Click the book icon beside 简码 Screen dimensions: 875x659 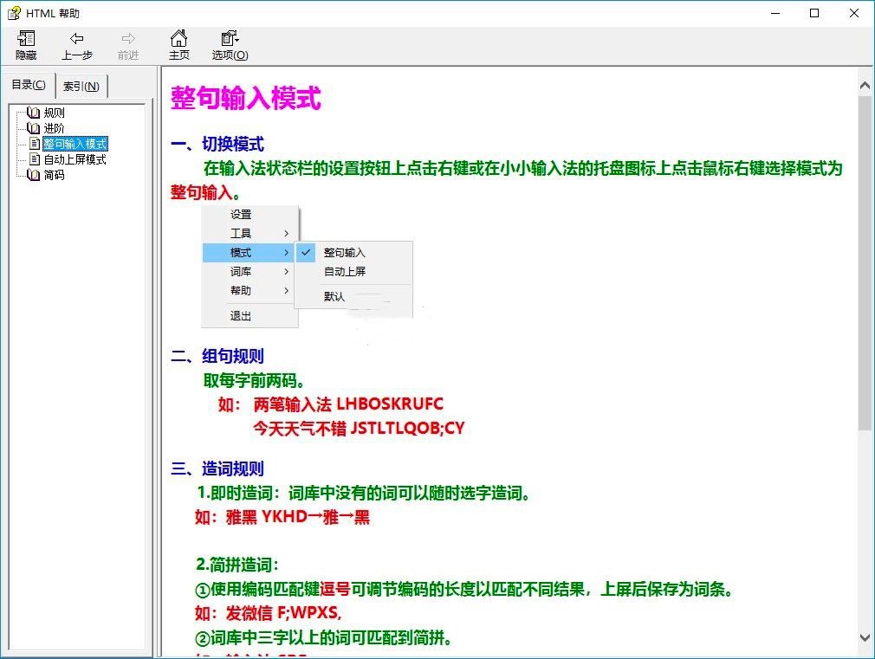click(x=34, y=175)
